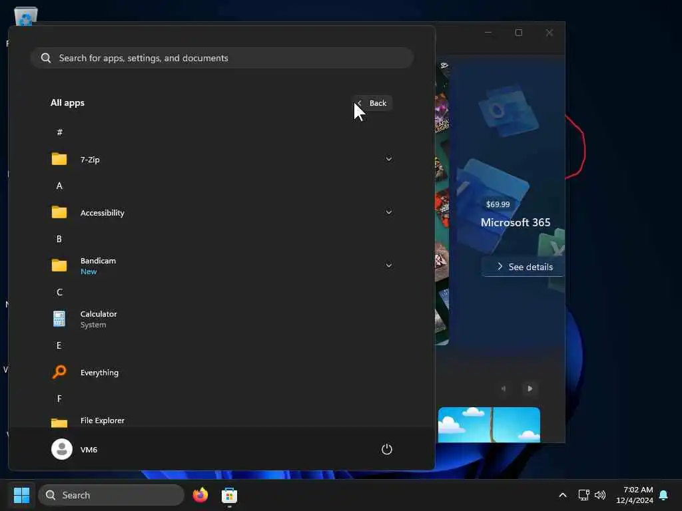Screen dimensions: 682x511
Task: Click the $69.99 price tag
Action: 498,204
